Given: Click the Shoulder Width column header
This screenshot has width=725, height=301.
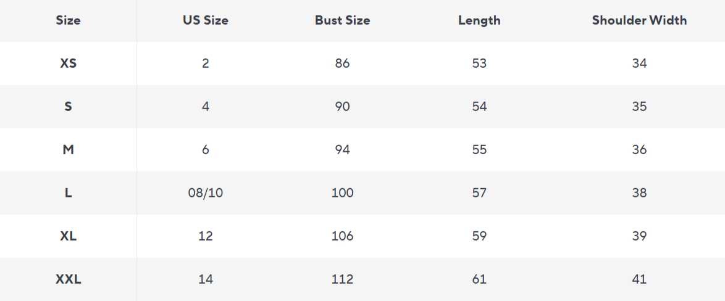Looking at the screenshot, I should click(639, 20).
